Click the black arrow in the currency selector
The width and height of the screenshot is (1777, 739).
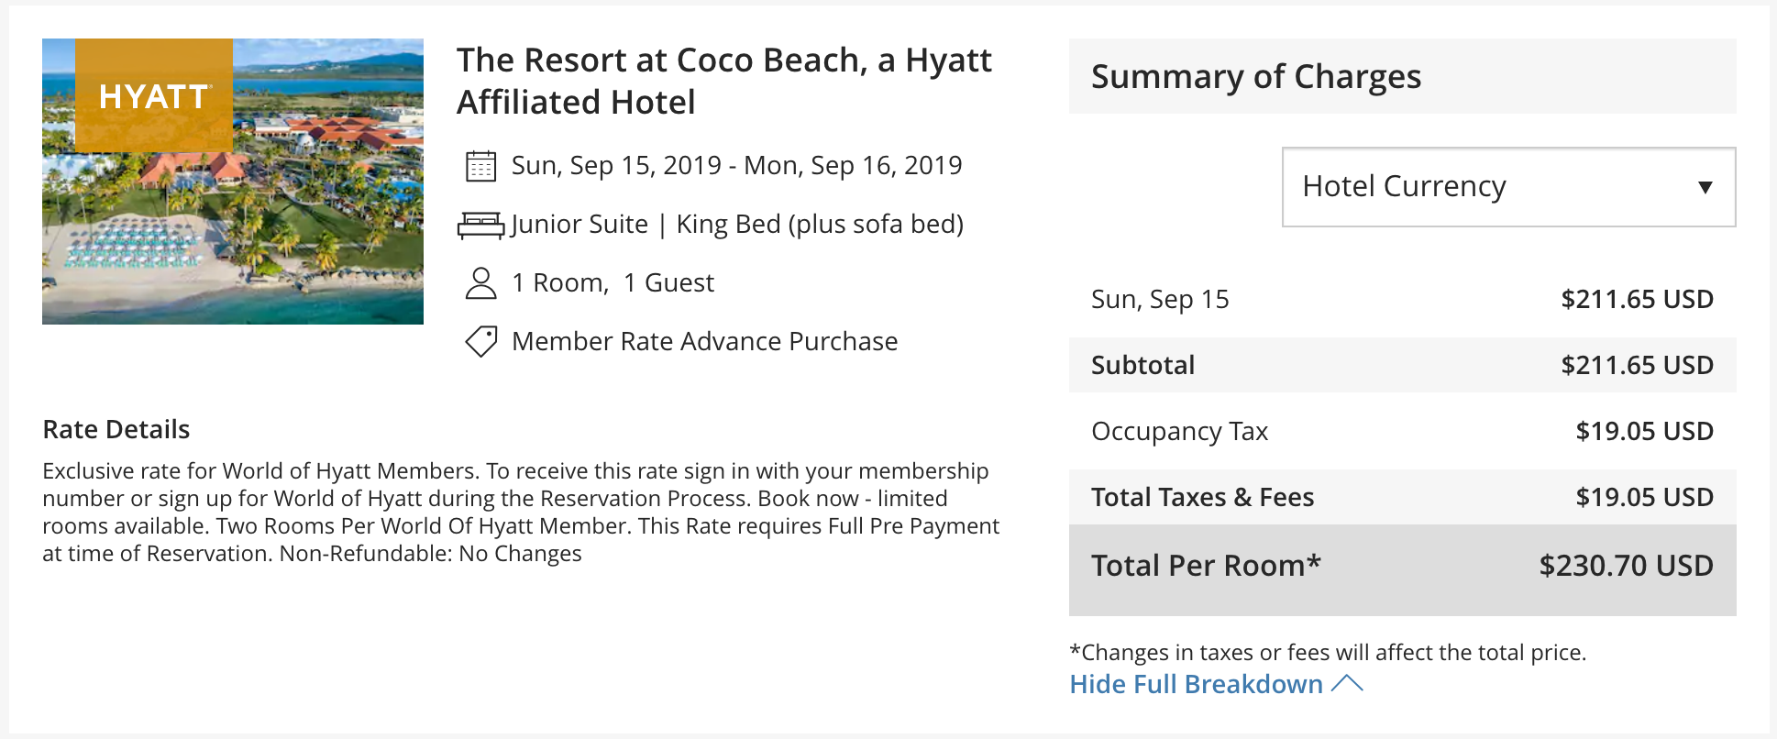pyautogui.click(x=1705, y=188)
